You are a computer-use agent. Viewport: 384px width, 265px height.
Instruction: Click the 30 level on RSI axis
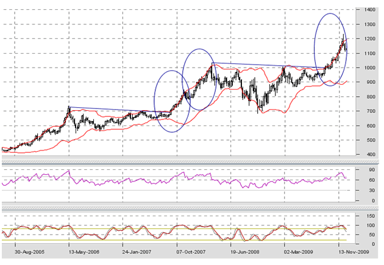pos(372,190)
